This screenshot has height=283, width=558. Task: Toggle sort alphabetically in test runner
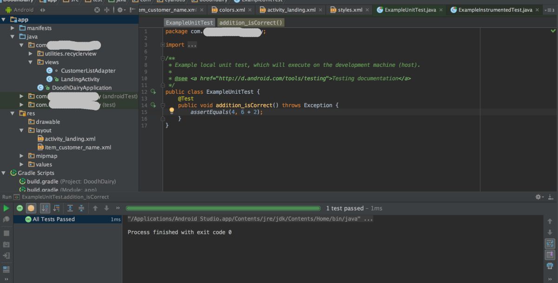tap(45, 208)
